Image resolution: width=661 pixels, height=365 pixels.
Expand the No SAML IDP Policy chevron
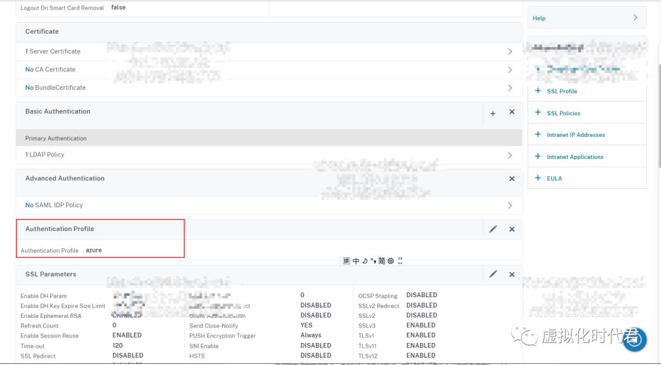point(510,205)
